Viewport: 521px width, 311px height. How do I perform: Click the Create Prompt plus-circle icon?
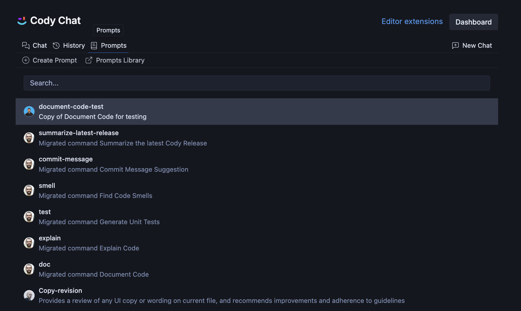click(x=26, y=60)
